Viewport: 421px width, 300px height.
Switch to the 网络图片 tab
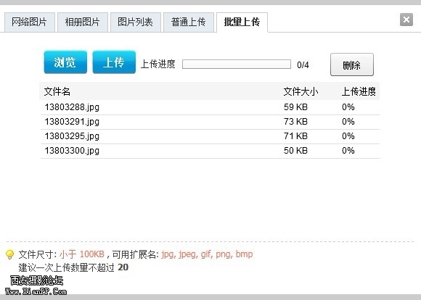(x=29, y=22)
